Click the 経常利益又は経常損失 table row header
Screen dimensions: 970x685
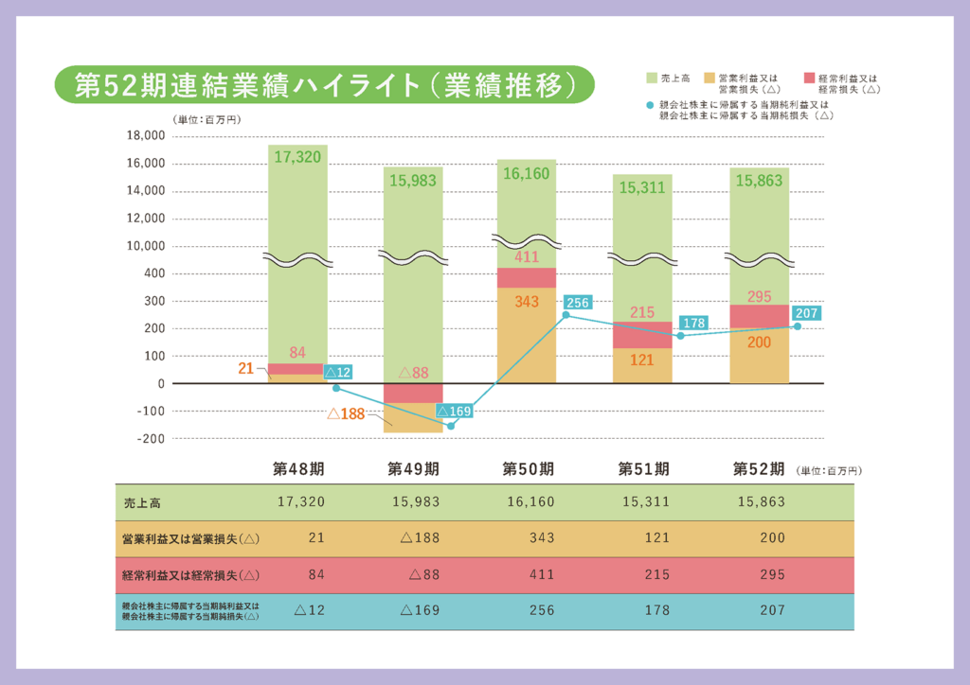pyautogui.click(x=190, y=574)
